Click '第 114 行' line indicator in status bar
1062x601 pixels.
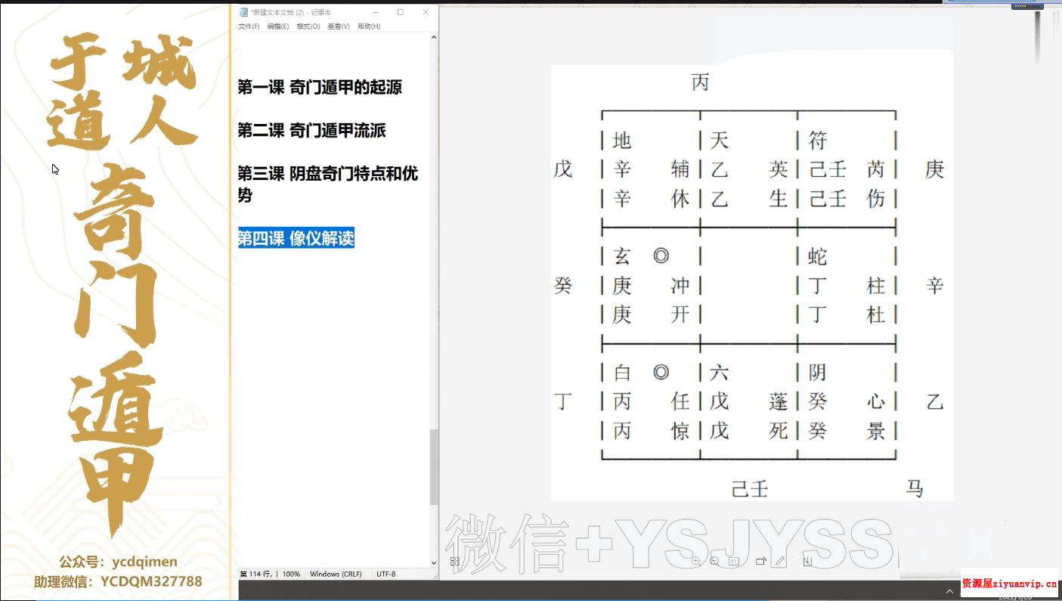point(255,575)
